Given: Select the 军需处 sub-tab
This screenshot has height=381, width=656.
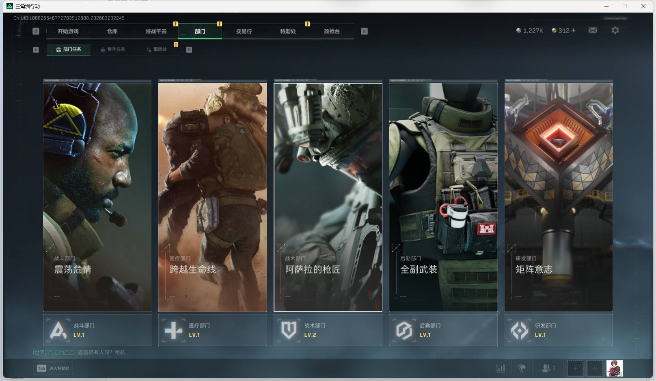Looking at the screenshot, I should tap(157, 50).
